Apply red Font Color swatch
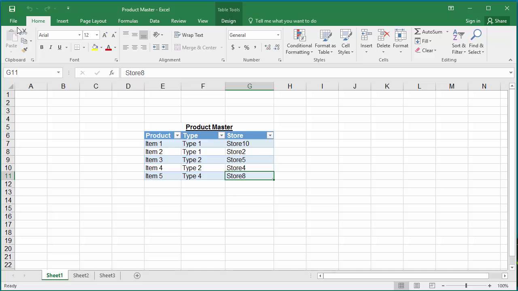Image resolution: width=518 pixels, height=291 pixels. point(108,47)
